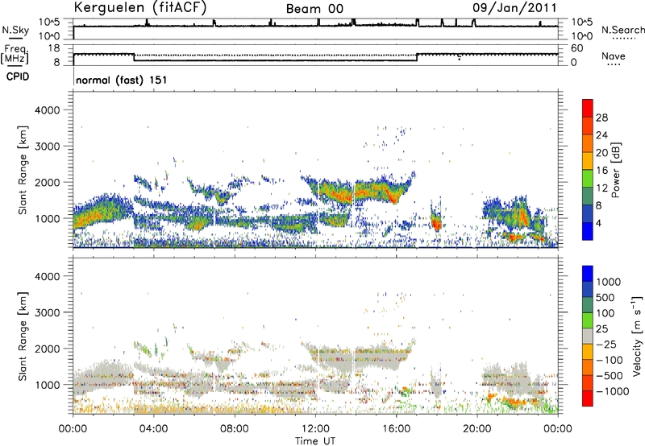Click the '60' Nave axis value
The width and height of the screenshot is (645, 446).
(577, 48)
